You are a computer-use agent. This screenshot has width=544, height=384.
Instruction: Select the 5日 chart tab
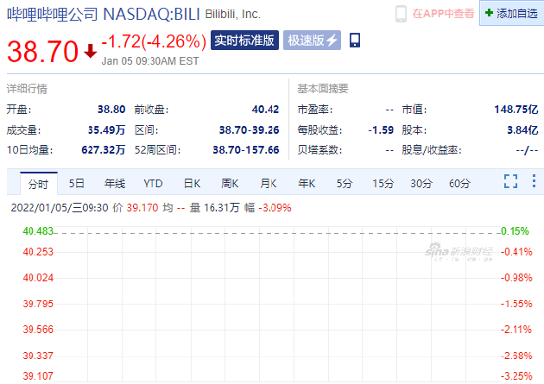coord(76,183)
